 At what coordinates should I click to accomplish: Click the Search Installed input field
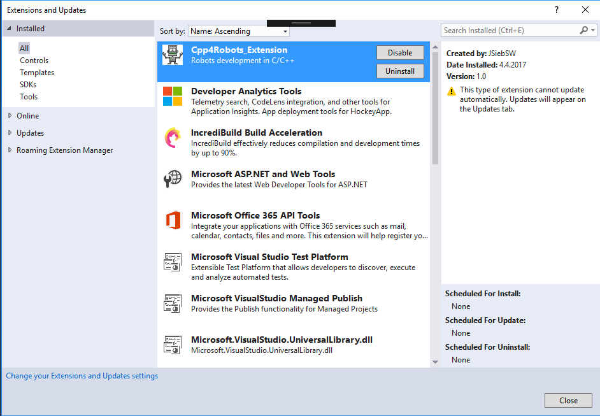510,31
